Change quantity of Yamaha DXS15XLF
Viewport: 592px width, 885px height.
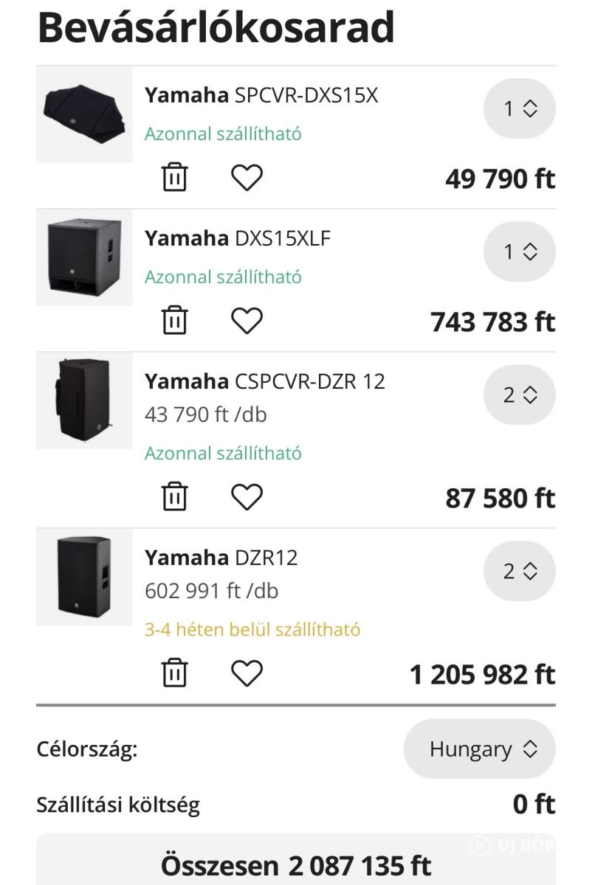(519, 252)
